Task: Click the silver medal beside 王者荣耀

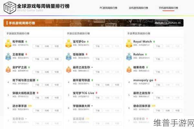Action: (8, 57)
